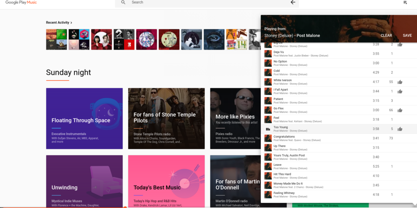Click the album art next to Leave
This screenshot has height=208, width=417.
click(x=268, y=166)
